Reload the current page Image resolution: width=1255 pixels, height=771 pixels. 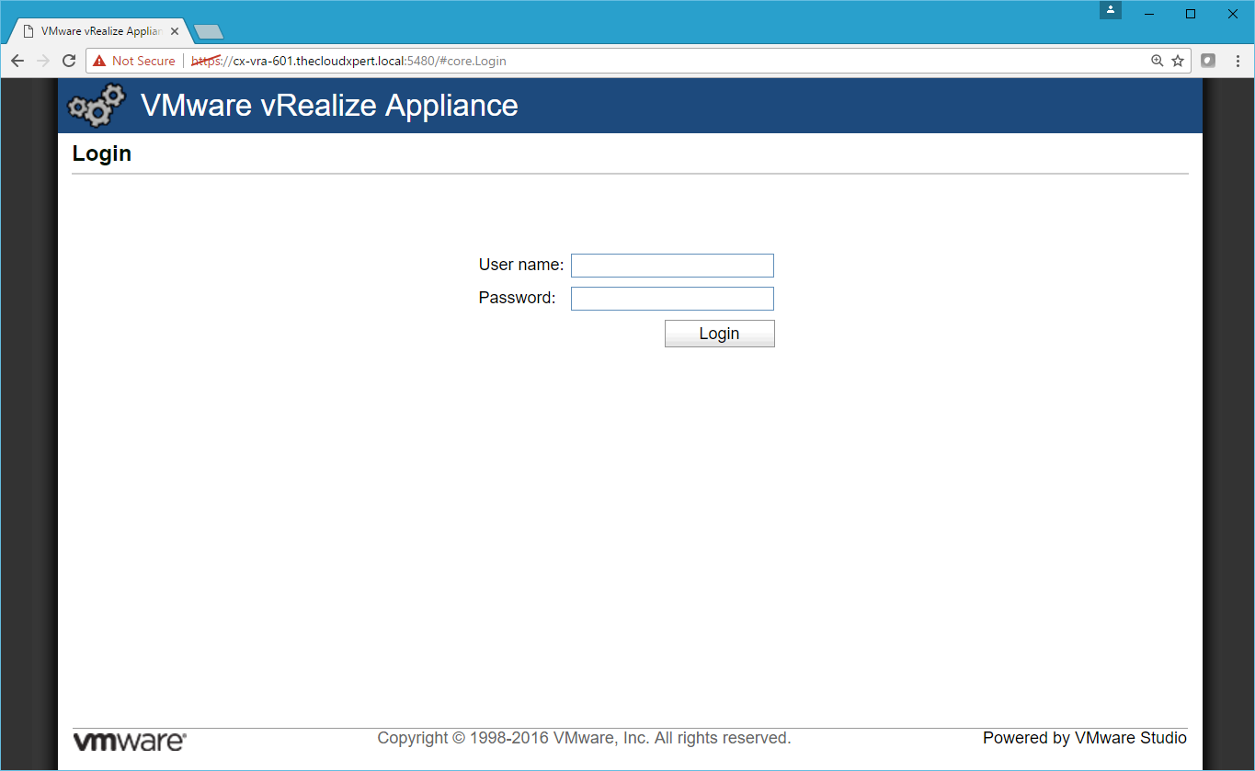(x=69, y=61)
